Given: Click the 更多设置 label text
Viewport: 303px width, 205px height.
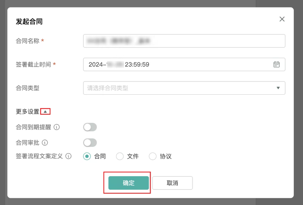Looking at the screenshot, I should click(28, 111).
